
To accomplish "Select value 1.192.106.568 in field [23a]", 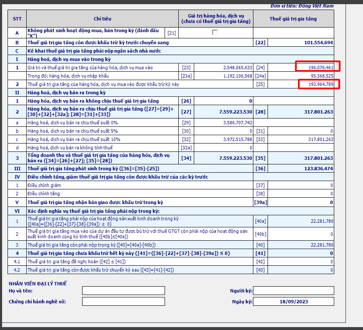I will [x=238, y=76].
